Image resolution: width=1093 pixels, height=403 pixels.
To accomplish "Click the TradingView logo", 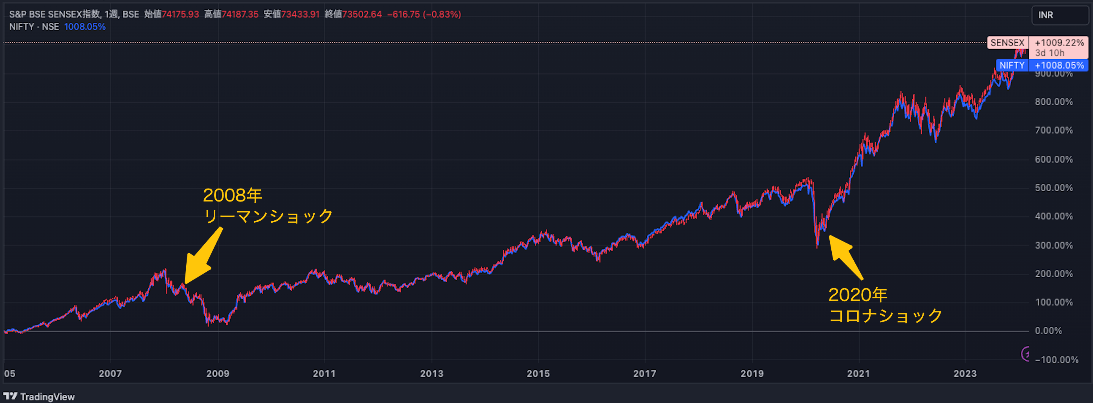I will pos(39,397).
